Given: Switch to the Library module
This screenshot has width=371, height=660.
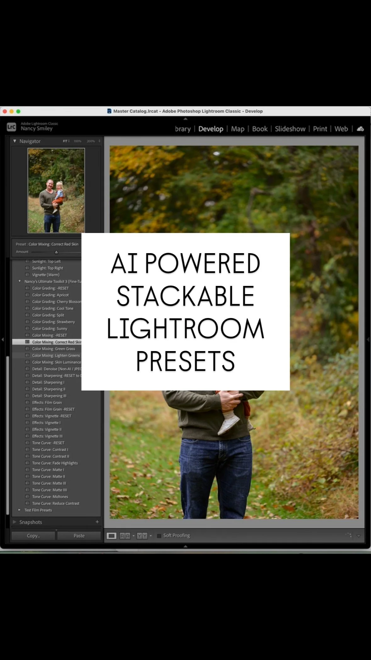Looking at the screenshot, I should click(x=183, y=129).
